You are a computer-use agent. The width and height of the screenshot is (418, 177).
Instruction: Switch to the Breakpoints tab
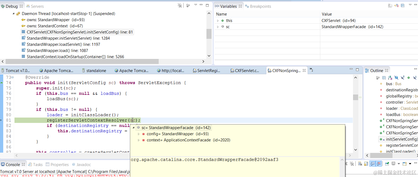click(x=258, y=6)
